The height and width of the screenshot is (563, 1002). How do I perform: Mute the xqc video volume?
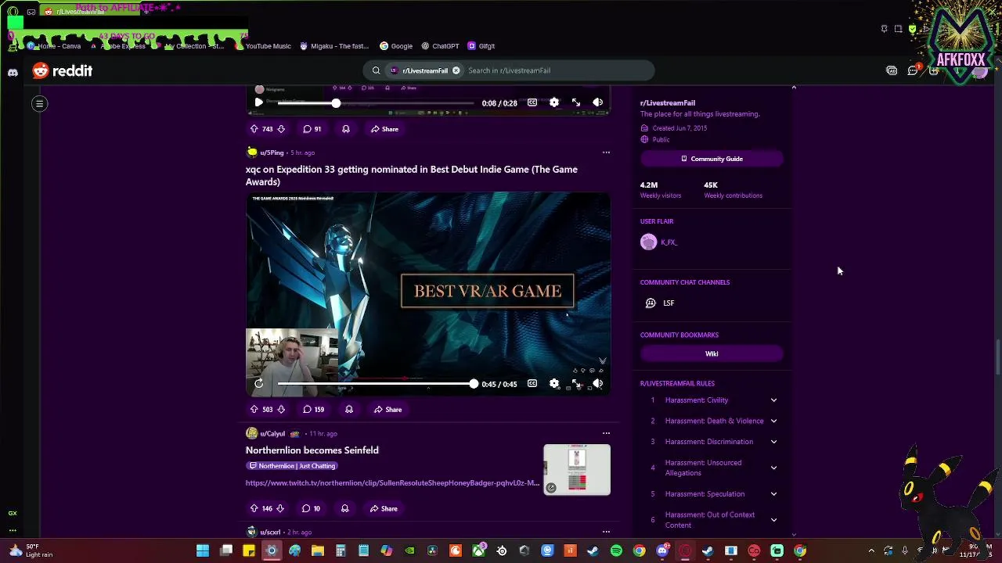[598, 383]
